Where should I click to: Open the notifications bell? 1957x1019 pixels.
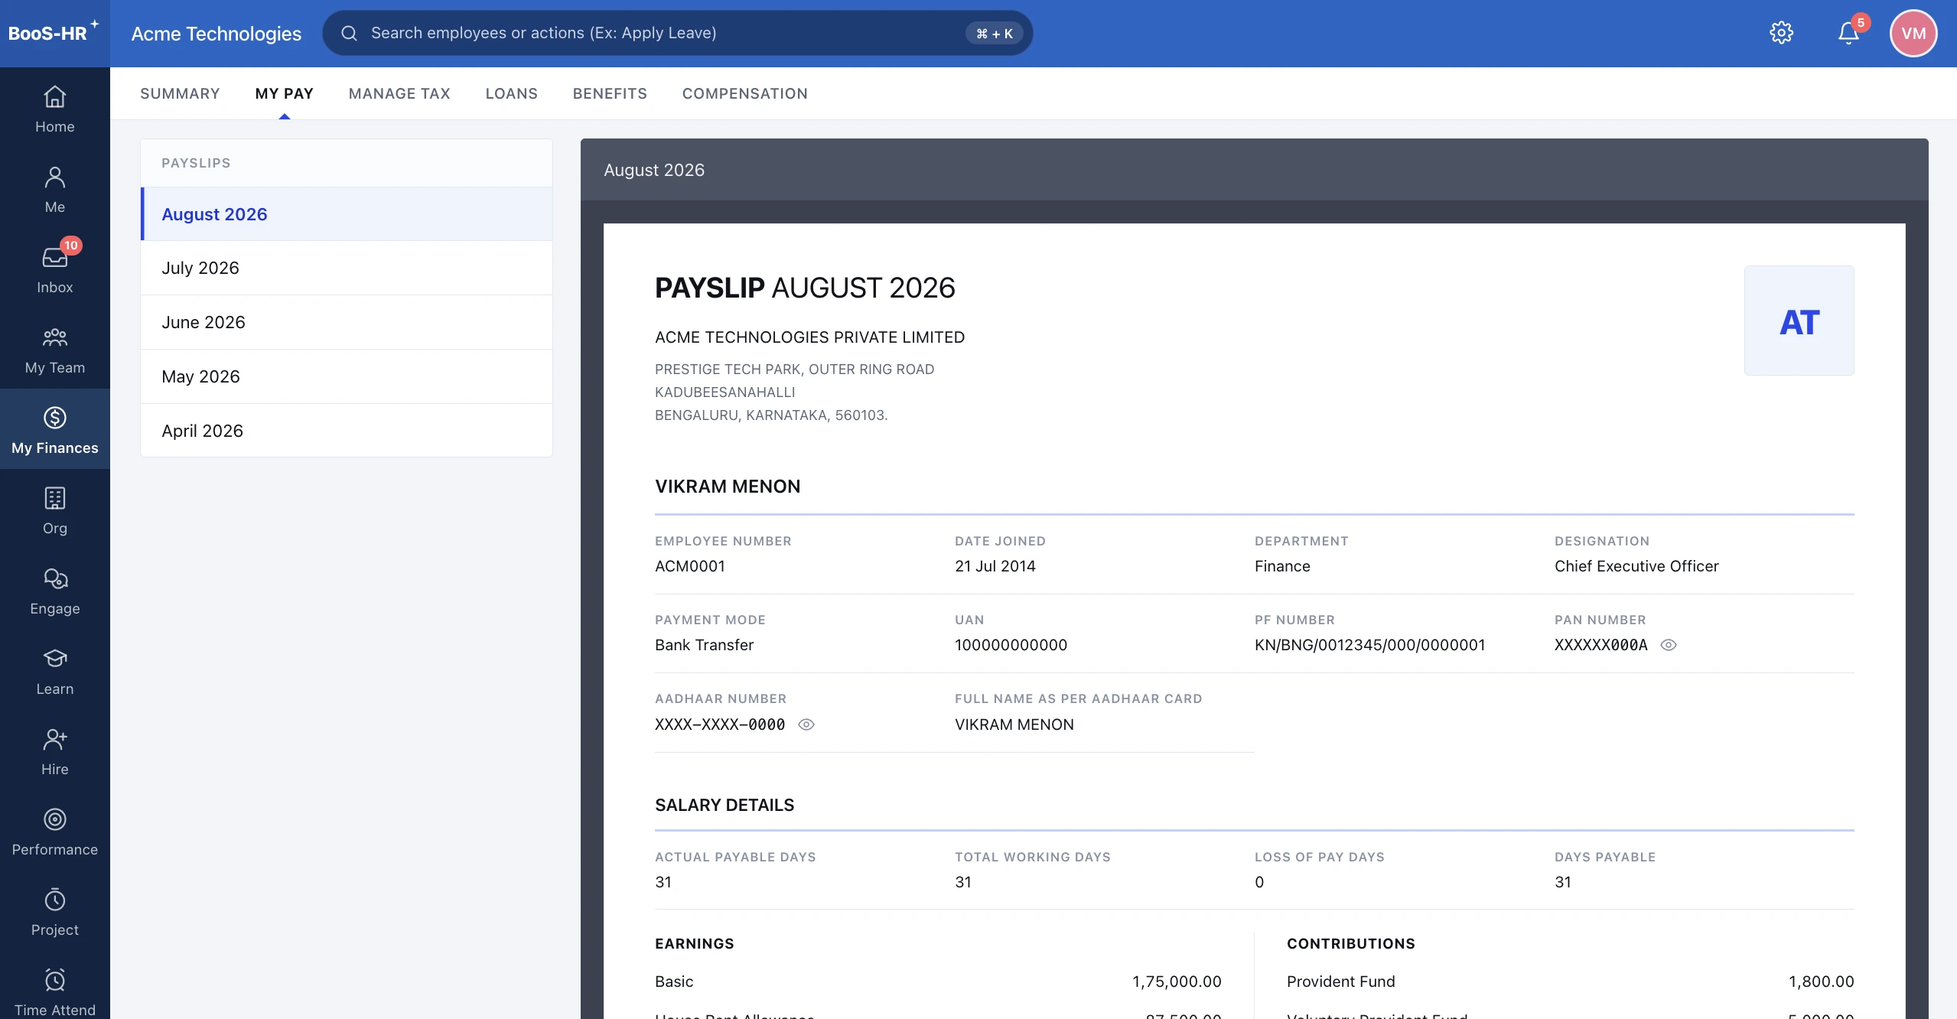point(1848,33)
